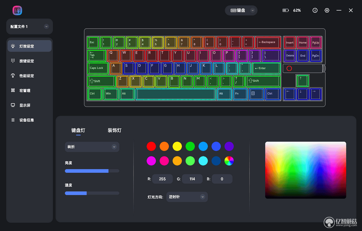This screenshot has height=231, width=362.
Task: Select the dark navy blue swatch
Action: point(216,161)
